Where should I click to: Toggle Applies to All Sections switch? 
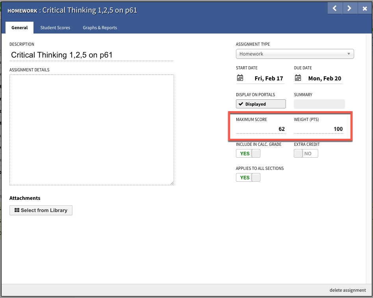coord(248,177)
